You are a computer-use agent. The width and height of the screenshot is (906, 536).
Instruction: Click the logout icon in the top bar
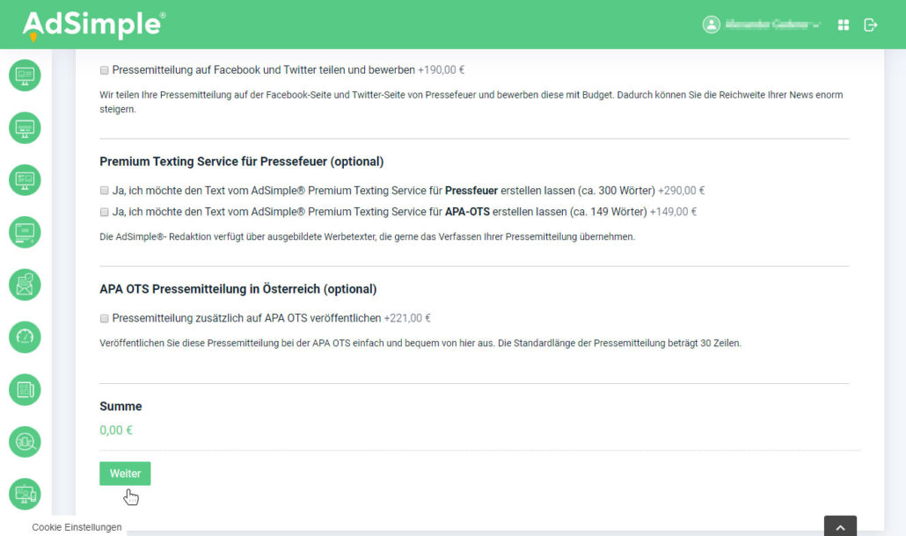pos(871,25)
